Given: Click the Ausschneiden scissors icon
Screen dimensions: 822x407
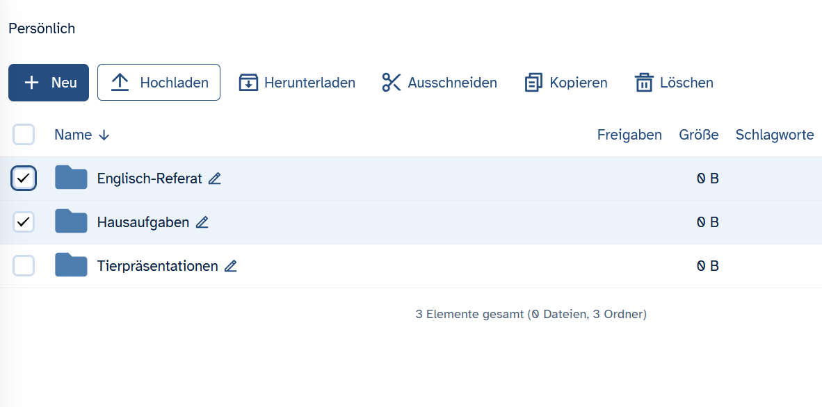Looking at the screenshot, I should point(392,83).
